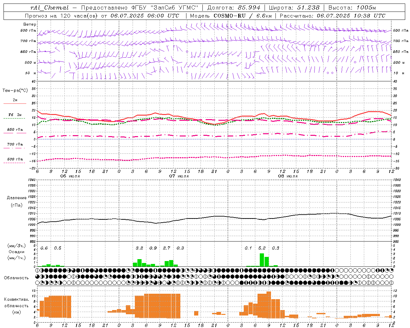Click the dotted pink '500 гПа' temperature legend line
Image resolution: width=410 pixels, height=328 pixels.
point(14,163)
